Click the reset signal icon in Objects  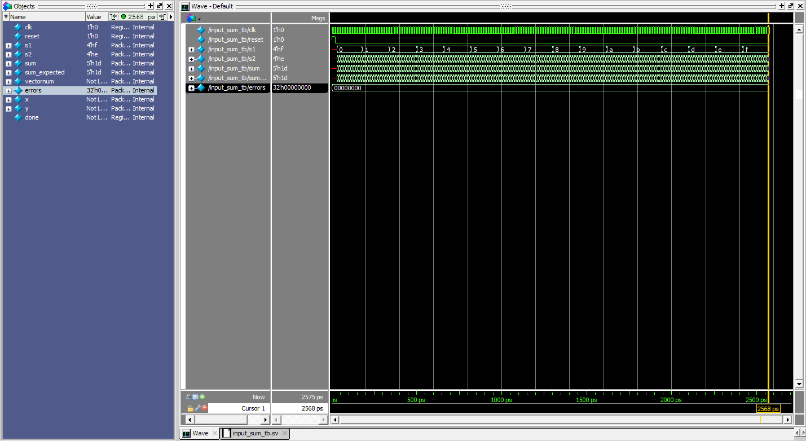(x=17, y=36)
